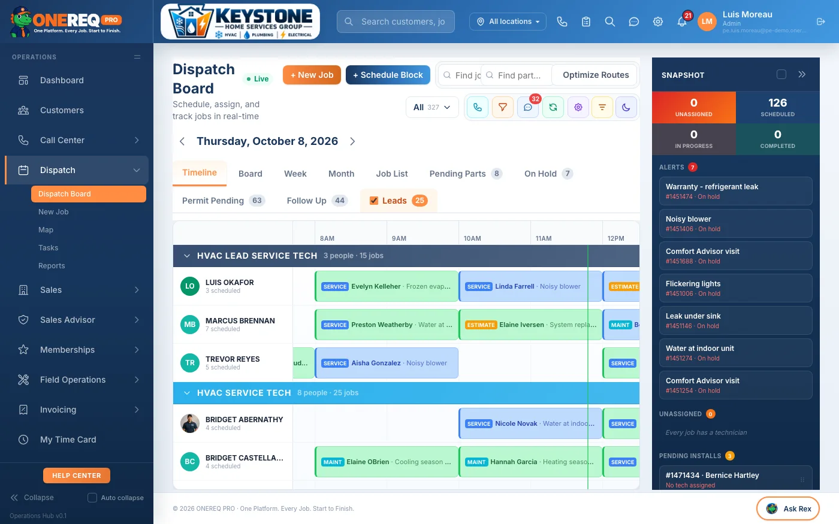Click the yellow sort lines icon
The width and height of the screenshot is (839, 524).
coord(602,107)
